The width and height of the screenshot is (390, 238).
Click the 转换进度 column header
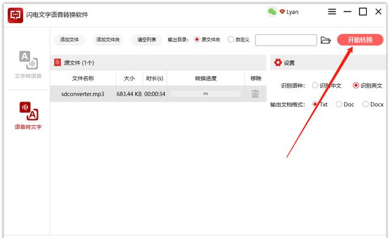[206, 79]
